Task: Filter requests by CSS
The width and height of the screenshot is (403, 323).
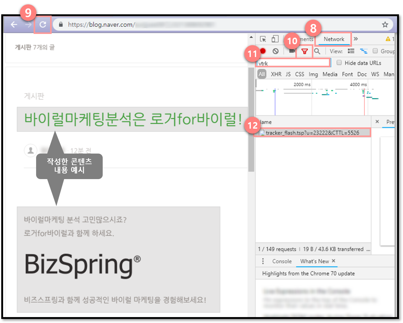Action: pos(300,74)
